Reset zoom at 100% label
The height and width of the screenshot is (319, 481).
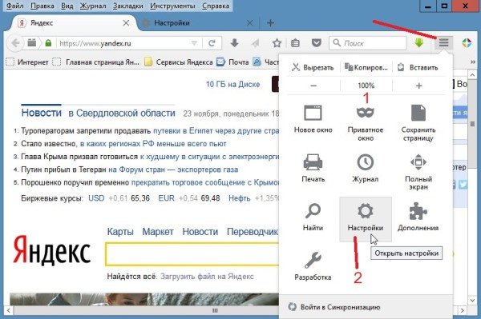(366, 86)
